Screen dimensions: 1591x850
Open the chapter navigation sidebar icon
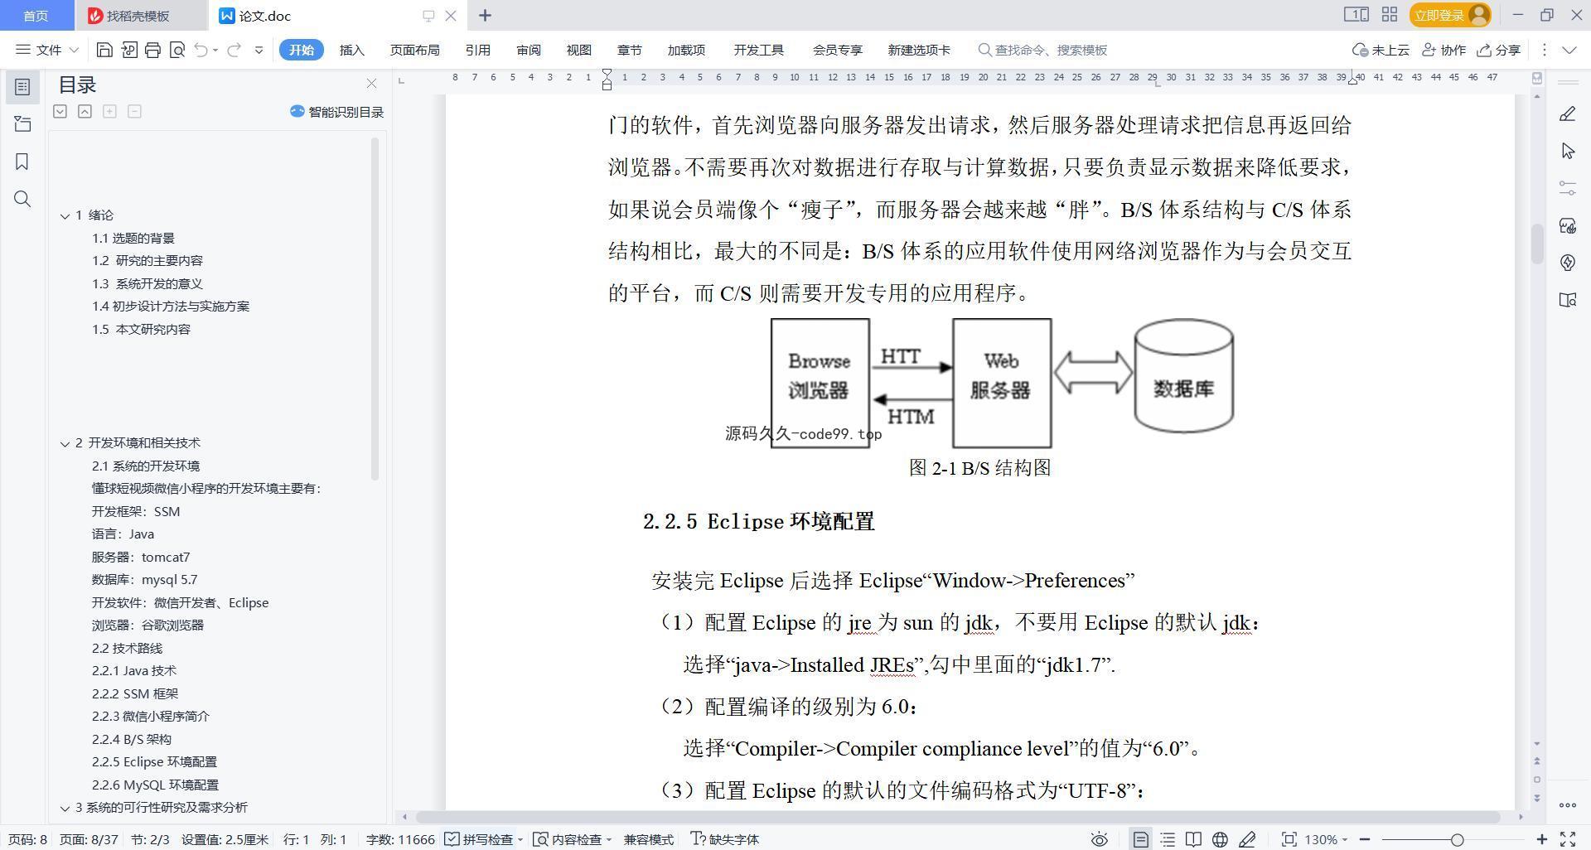click(x=22, y=124)
